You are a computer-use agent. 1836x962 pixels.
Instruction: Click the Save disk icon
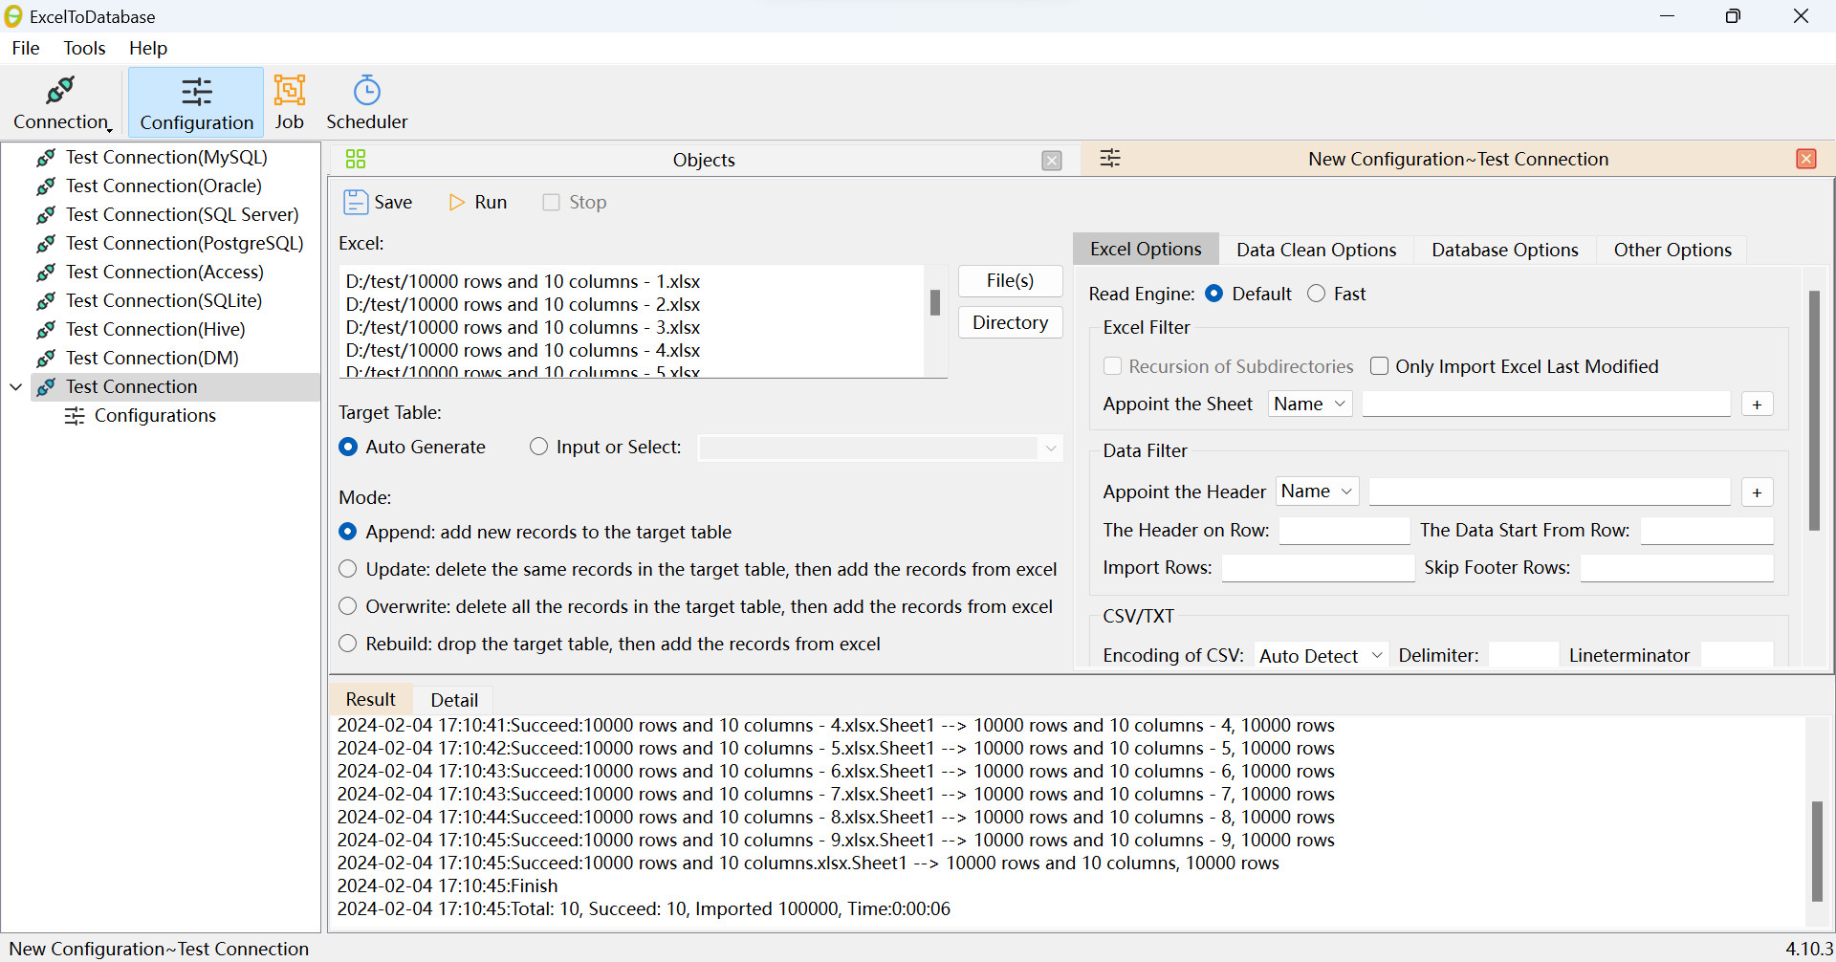pos(356,202)
